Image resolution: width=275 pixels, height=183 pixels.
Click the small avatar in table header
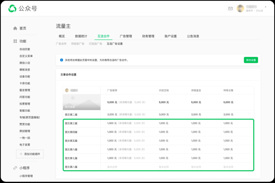point(67,90)
